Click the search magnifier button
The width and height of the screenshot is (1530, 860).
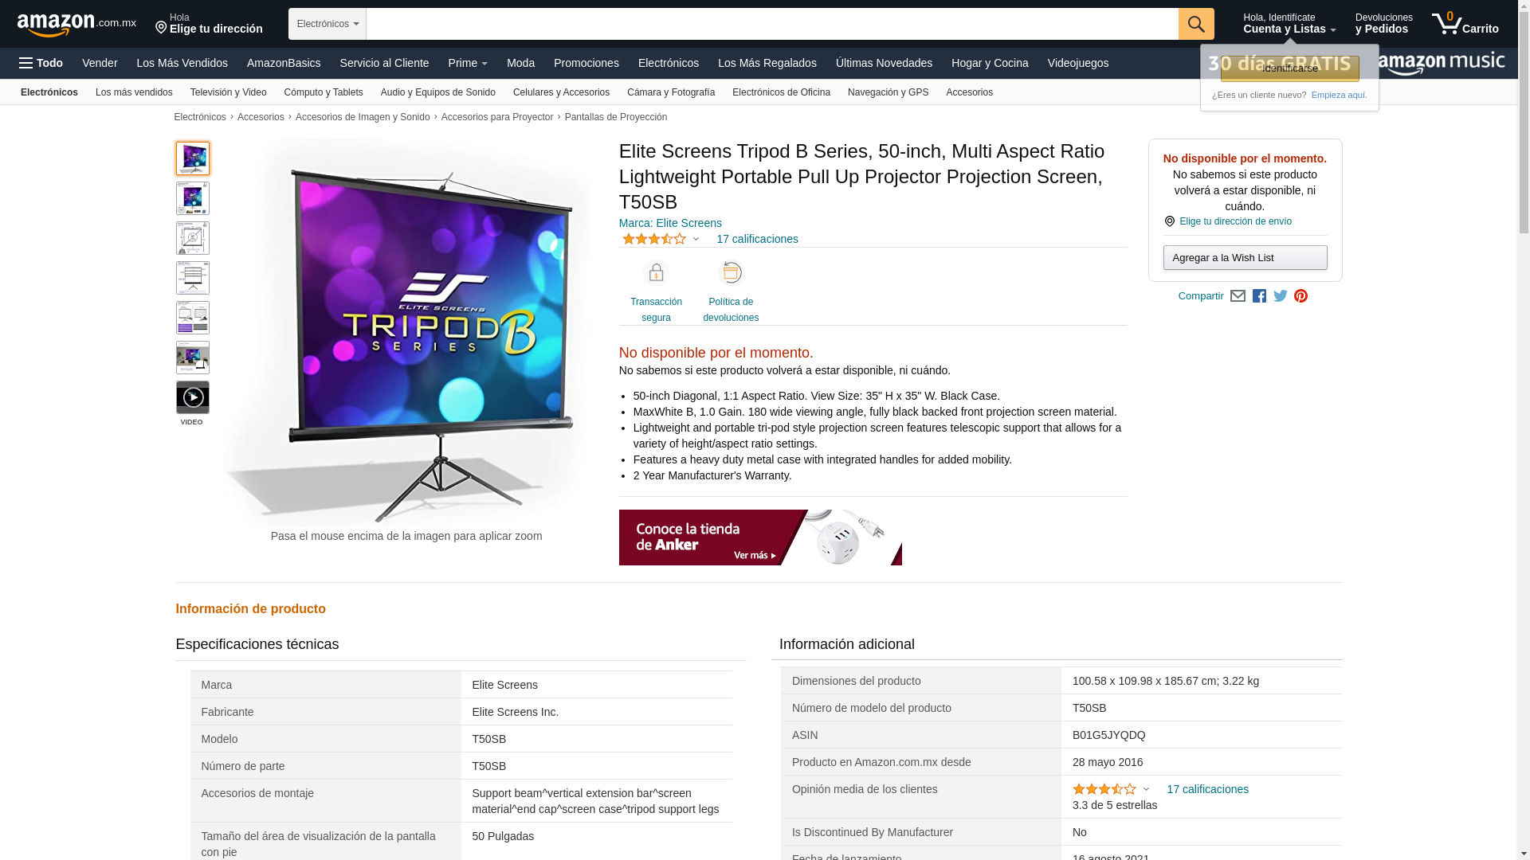[1196, 24]
